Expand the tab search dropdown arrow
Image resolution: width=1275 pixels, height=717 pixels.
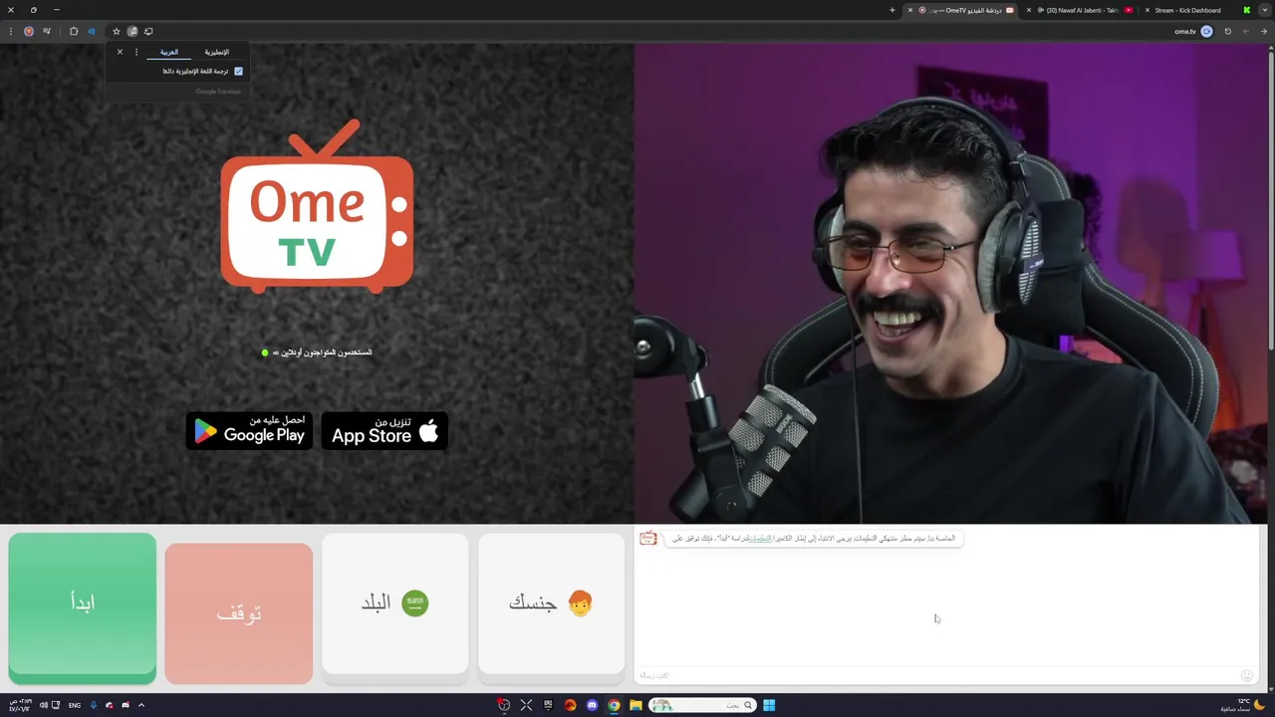(x=1264, y=10)
